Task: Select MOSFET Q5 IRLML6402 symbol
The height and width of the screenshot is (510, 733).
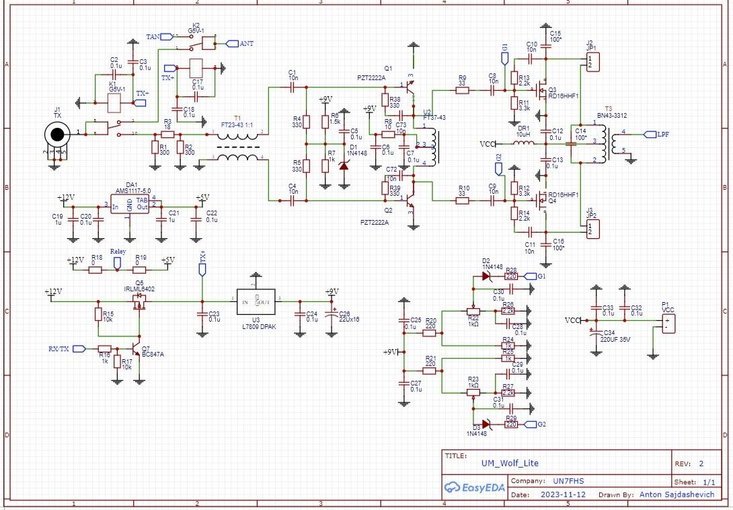Action: pos(138,303)
